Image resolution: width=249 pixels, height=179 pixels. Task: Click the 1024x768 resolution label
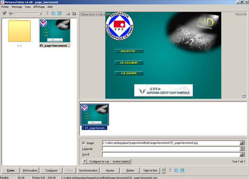[x=241, y=14]
